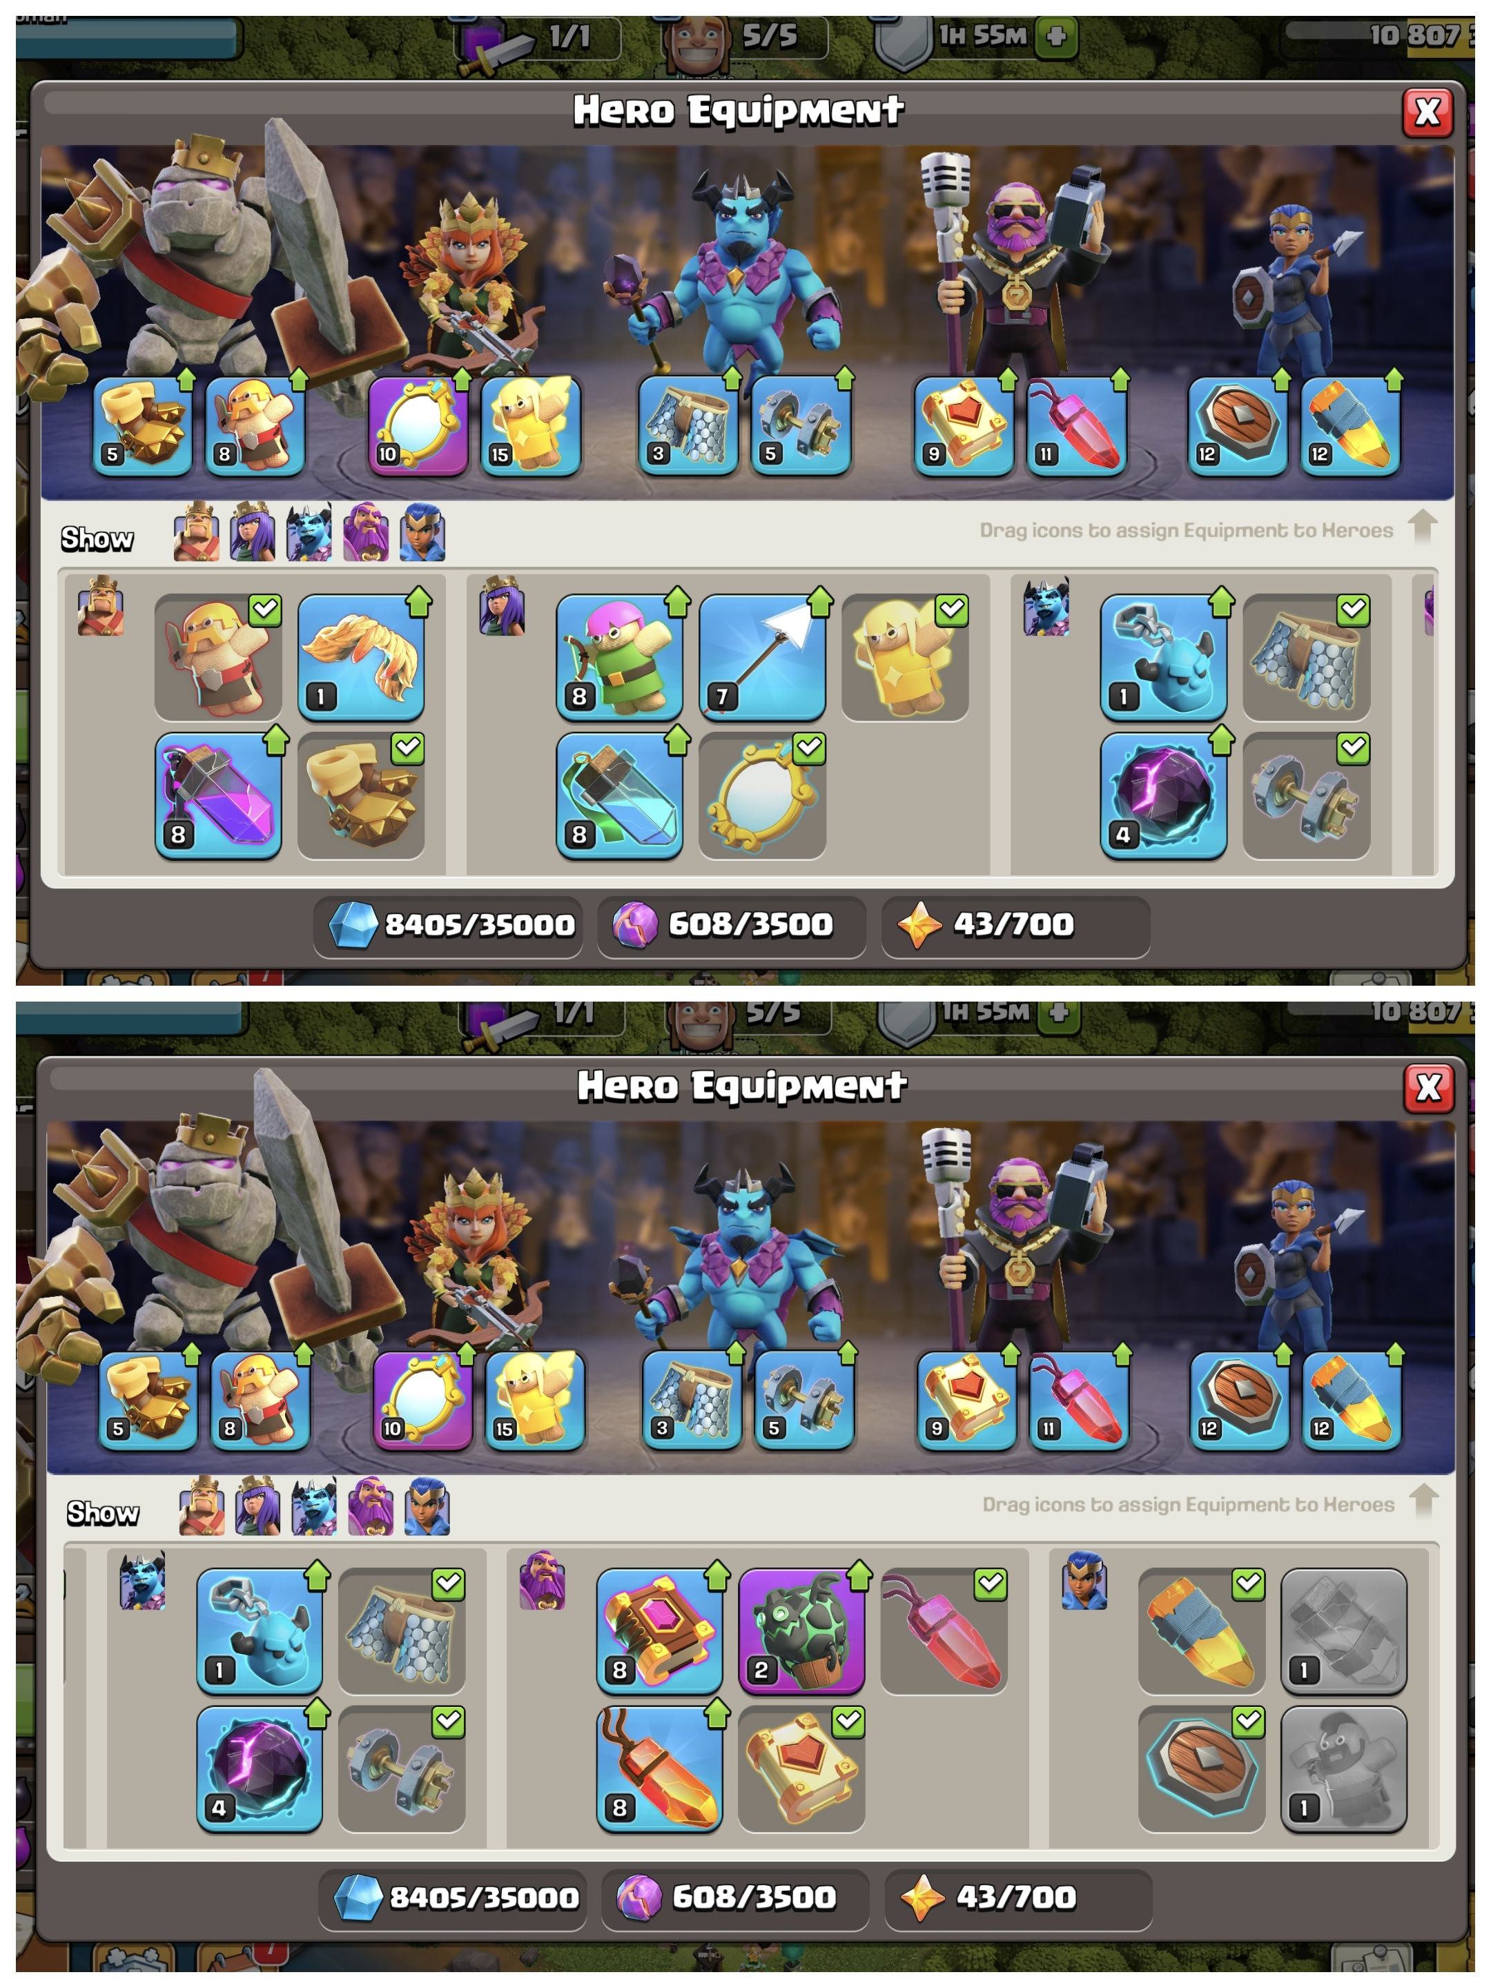
Task: Tap equipped level 9 Healing Tome above Warden inventory
Action: 966,1399
